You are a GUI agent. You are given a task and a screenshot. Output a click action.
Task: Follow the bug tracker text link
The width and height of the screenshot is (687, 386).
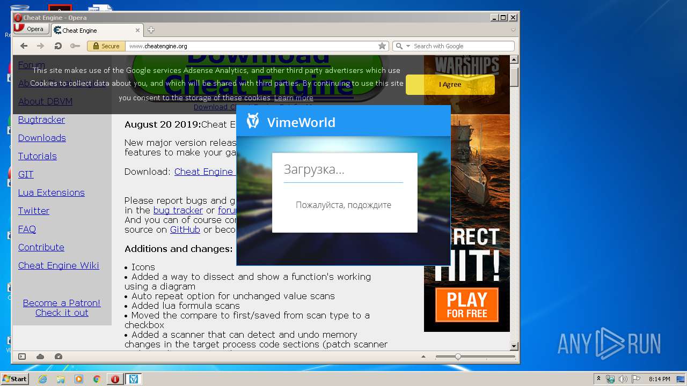coord(178,210)
